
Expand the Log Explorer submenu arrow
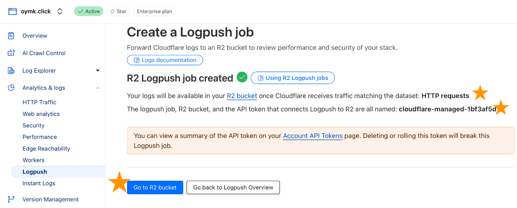(x=98, y=70)
